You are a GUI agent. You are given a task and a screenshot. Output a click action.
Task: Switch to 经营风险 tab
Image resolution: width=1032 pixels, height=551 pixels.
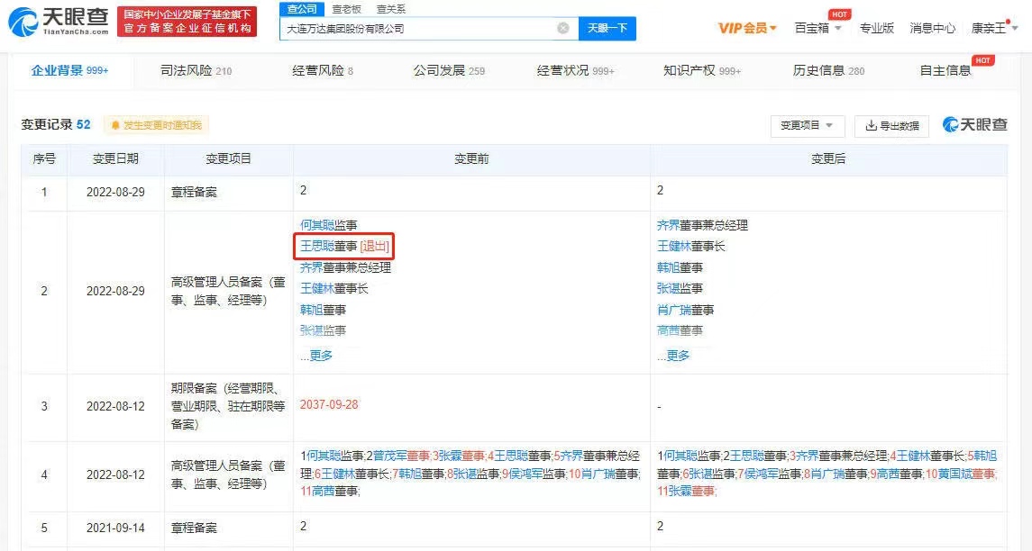pos(323,70)
